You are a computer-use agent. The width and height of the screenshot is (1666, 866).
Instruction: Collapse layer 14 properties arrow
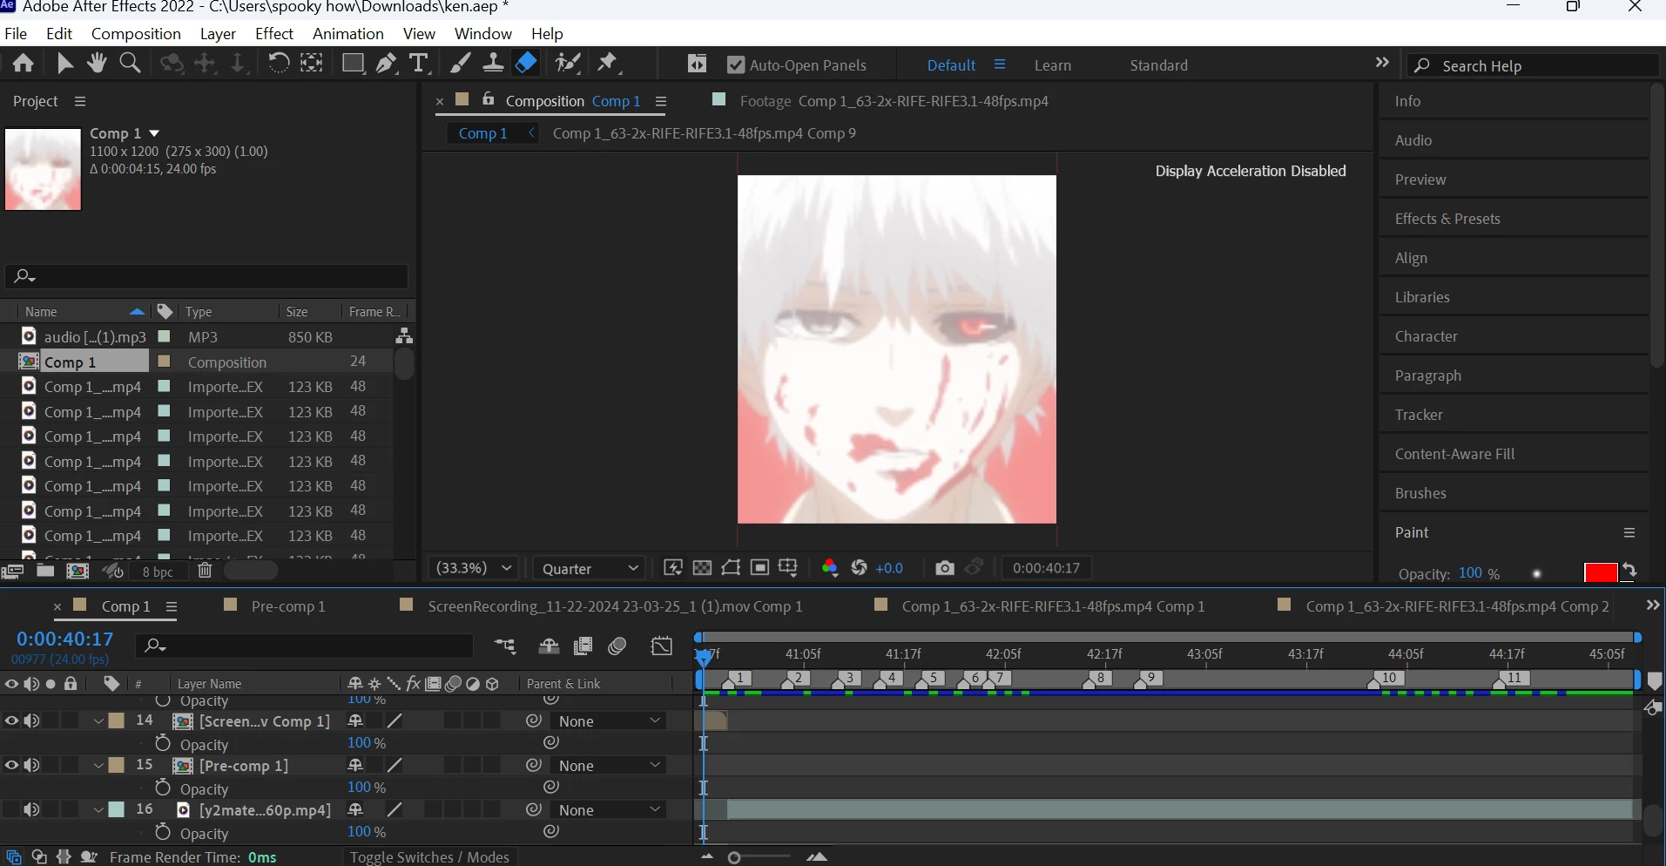98,721
